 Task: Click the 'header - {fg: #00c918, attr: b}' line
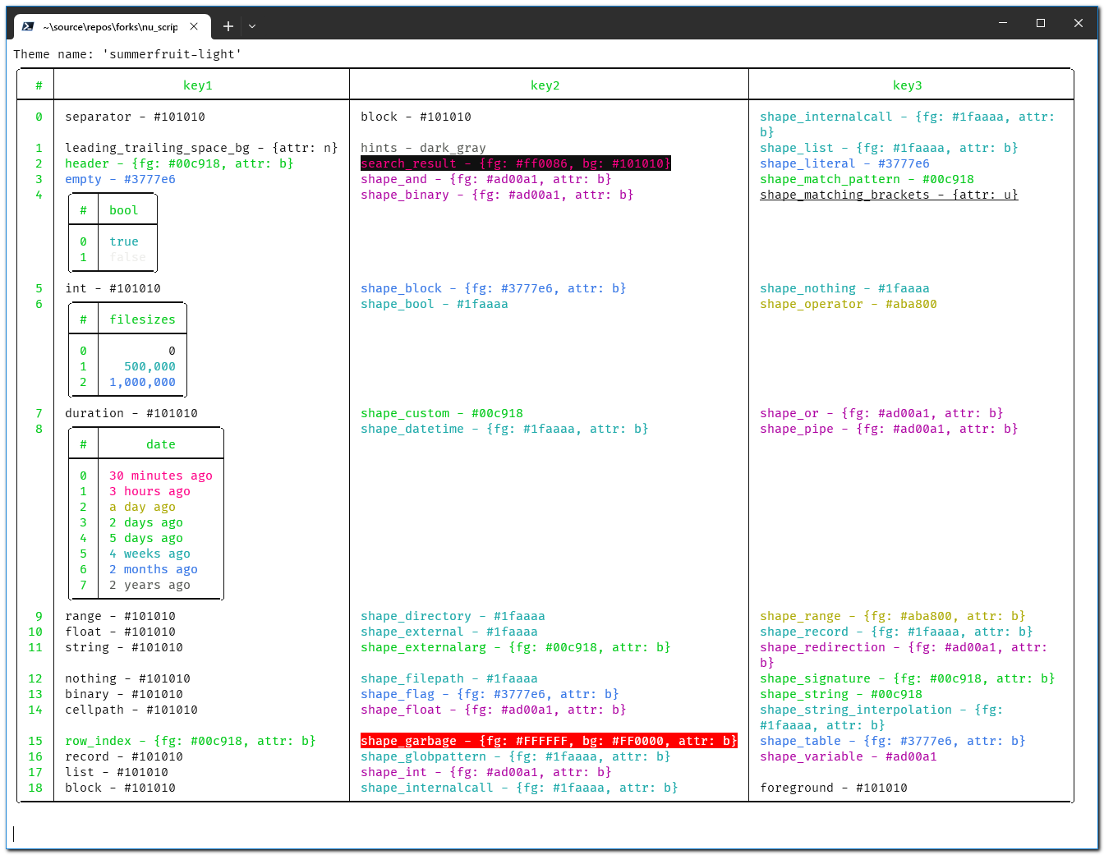pyautogui.click(x=180, y=163)
